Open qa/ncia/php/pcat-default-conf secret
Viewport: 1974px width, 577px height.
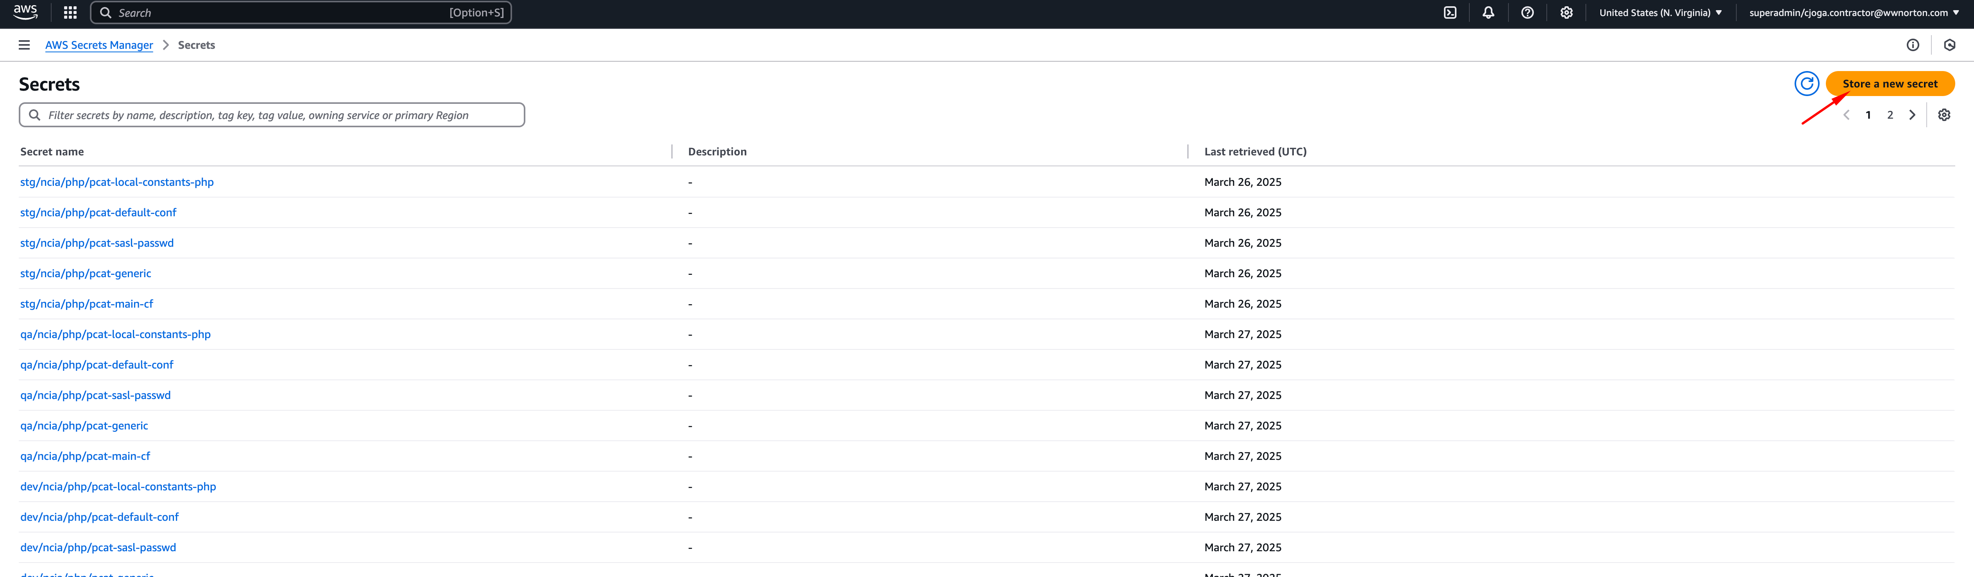[x=97, y=365]
